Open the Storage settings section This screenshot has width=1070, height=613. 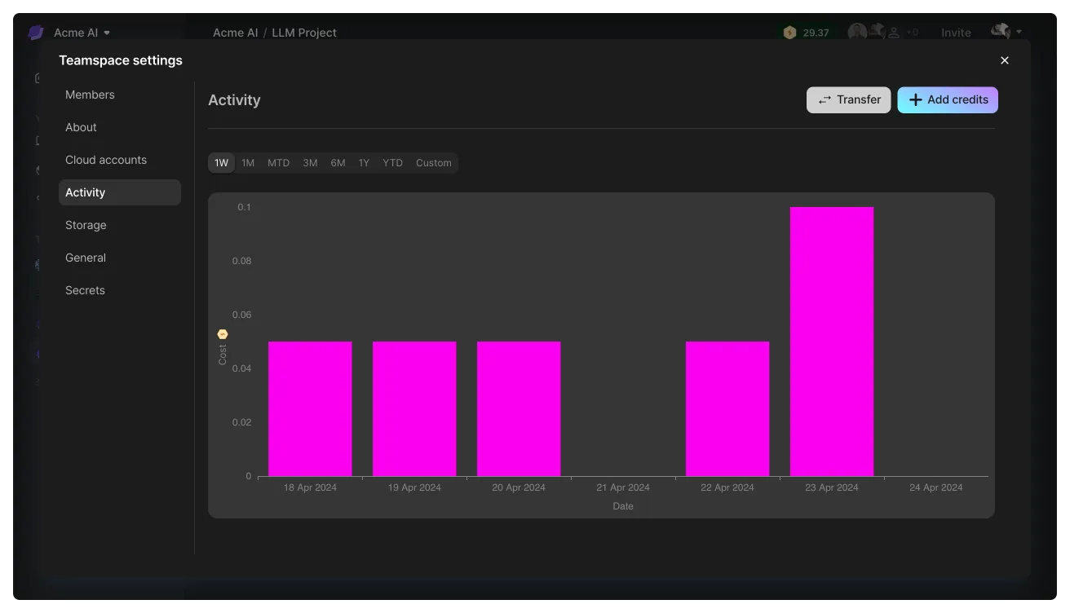coord(120,225)
